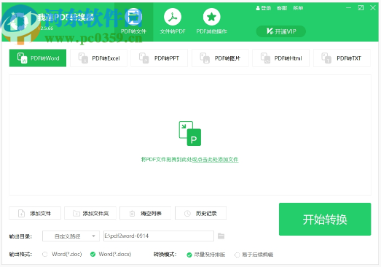Click the 开始转换 button
The width and height of the screenshot is (381, 267).
click(325, 220)
